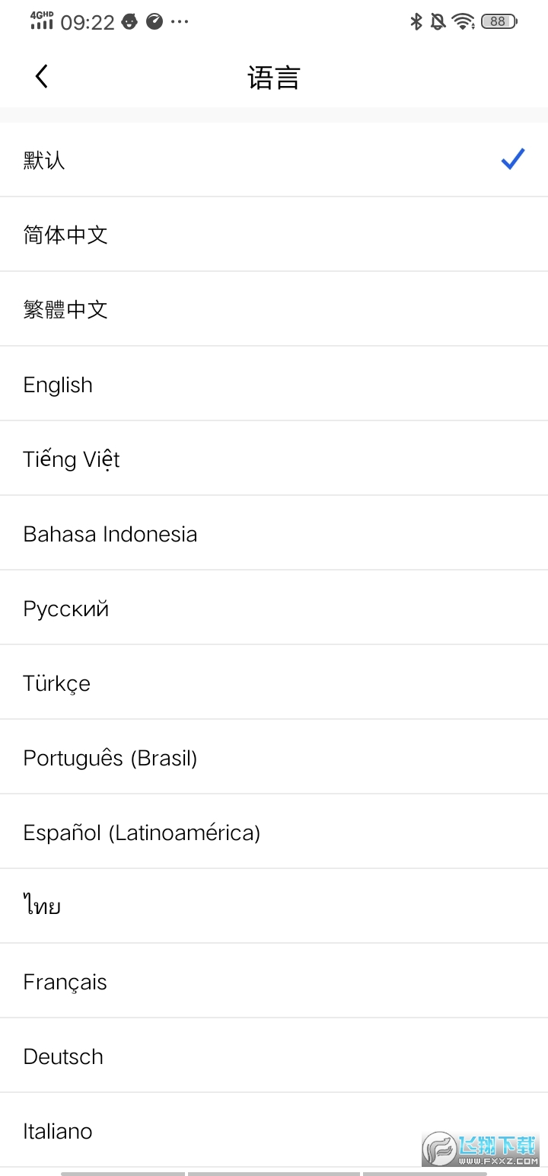Choose Español (Latinoamérica) language
The width and height of the screenshot is (548, 1176).
coord(142,832)
